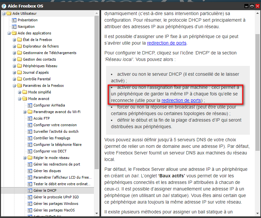Click the tree panel scrollbar thumb

(x=97, y=92)
